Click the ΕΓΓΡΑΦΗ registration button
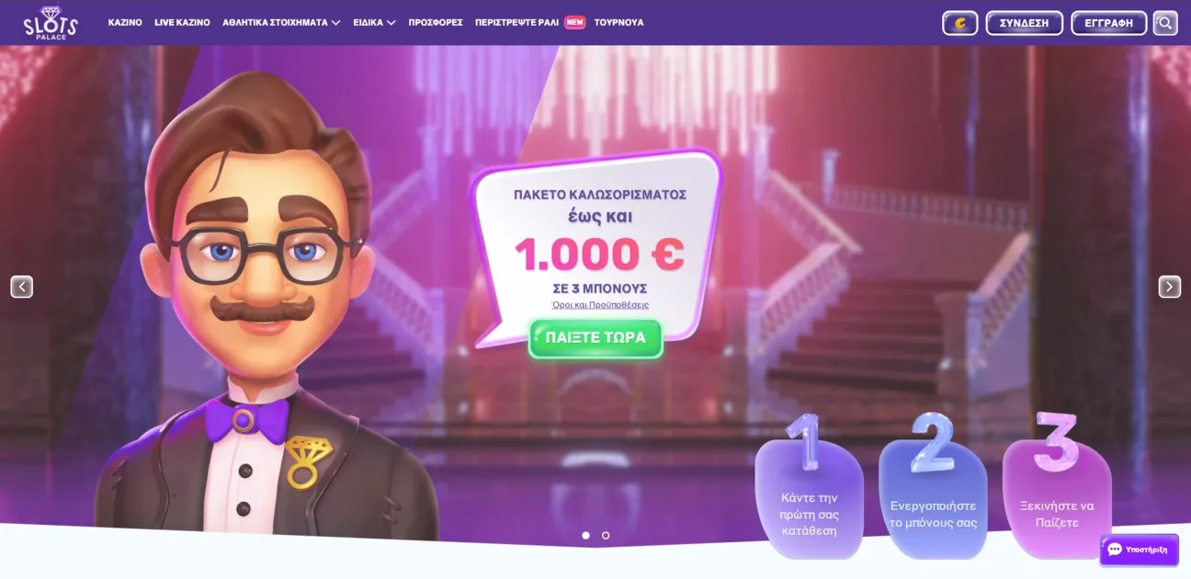The height and width of the screenshot is (579, 1191). [x=1108, y=23]
